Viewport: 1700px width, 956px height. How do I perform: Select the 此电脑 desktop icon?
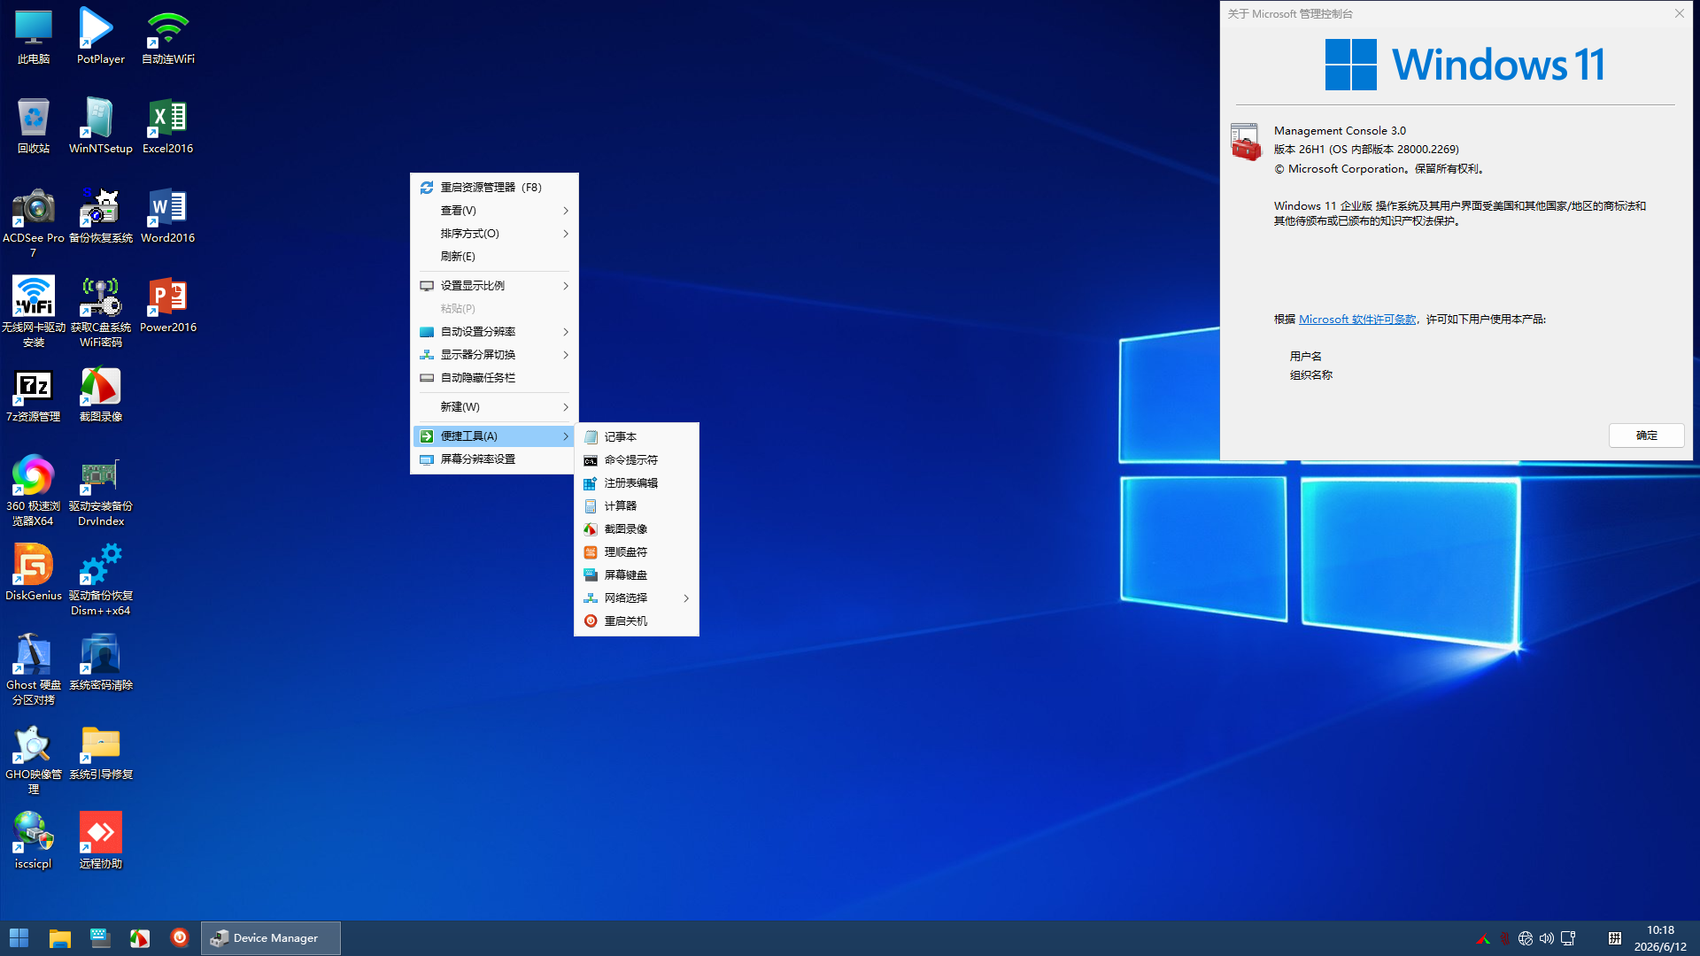(34, 36)
